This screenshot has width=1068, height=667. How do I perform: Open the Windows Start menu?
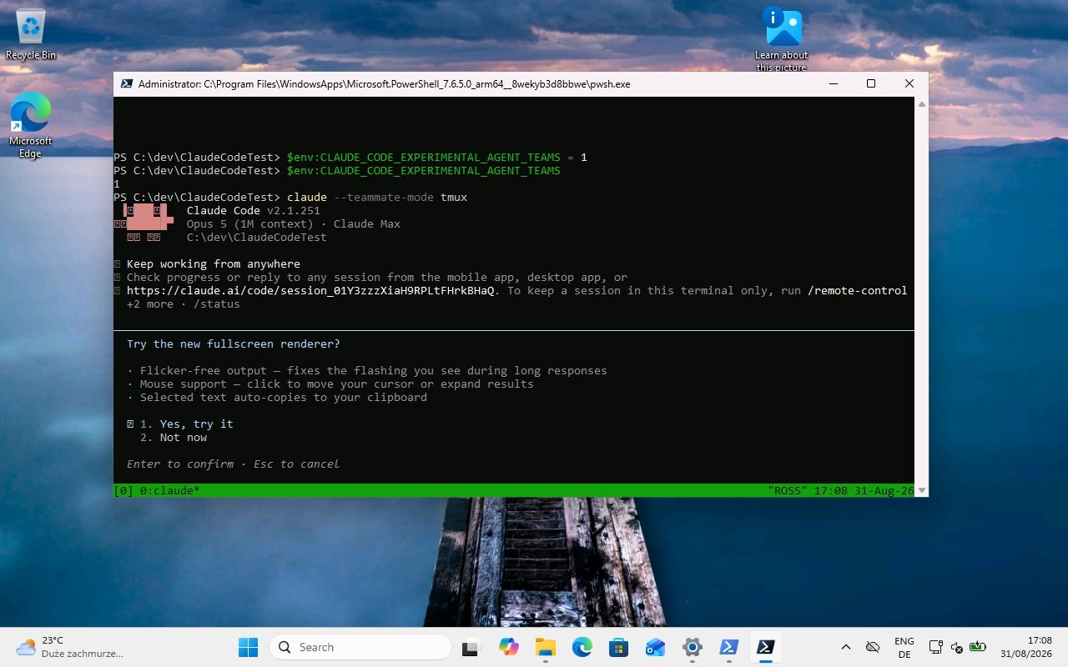[x=248, y=647]
